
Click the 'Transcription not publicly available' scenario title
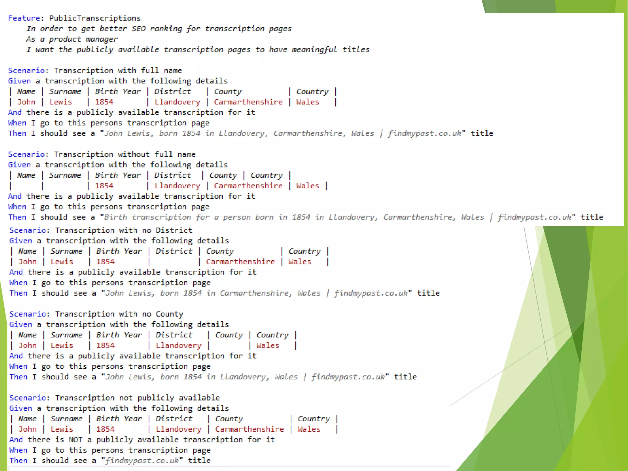(137, 398)
